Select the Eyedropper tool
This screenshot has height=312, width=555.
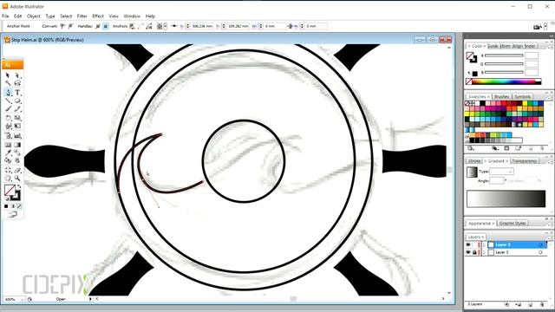8,153
